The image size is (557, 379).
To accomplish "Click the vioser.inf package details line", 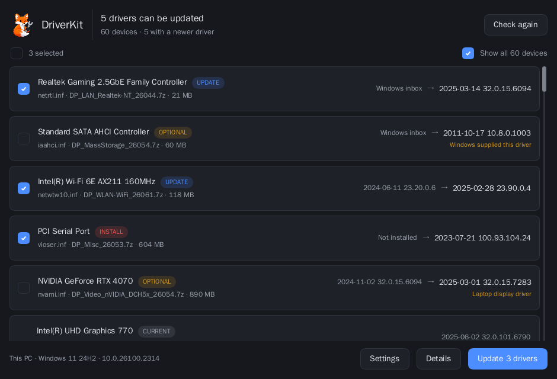I will [101, 245].
